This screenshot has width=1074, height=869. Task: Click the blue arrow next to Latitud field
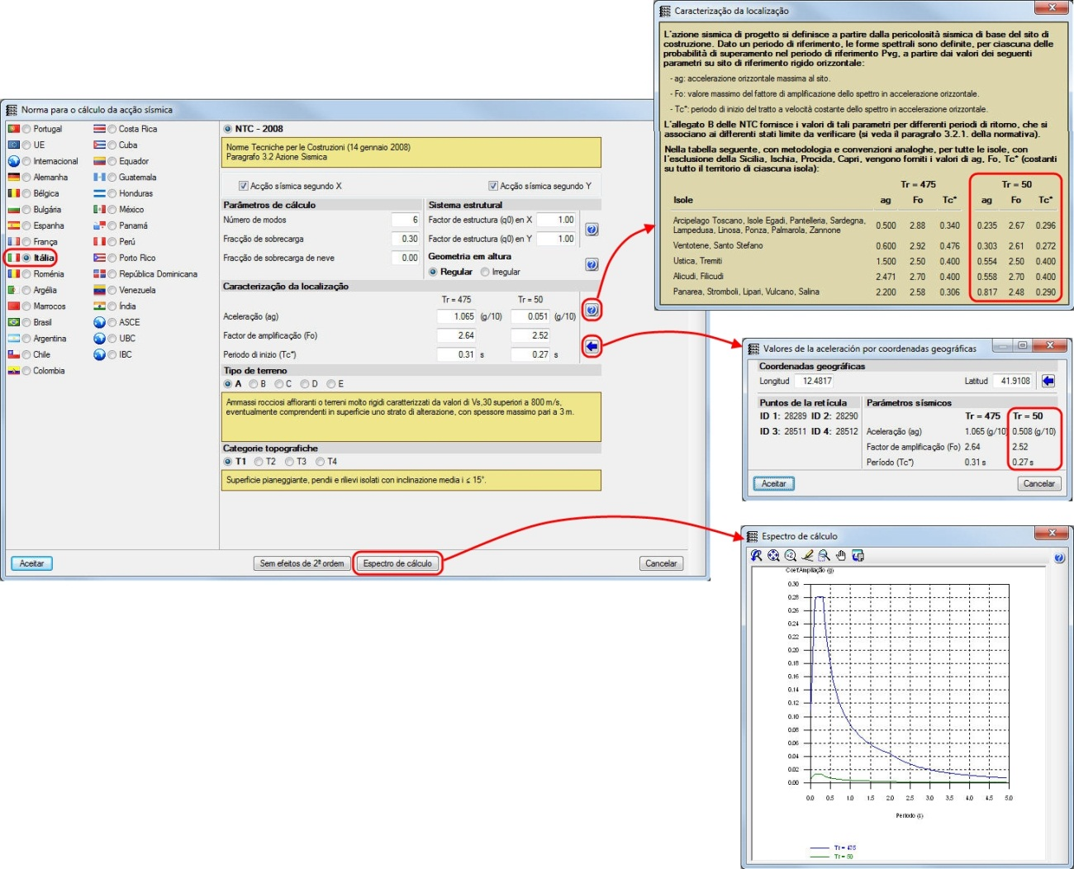1048,381
